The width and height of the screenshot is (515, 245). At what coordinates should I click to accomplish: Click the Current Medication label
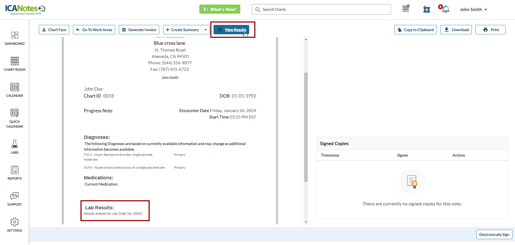(x=101, y=184)
